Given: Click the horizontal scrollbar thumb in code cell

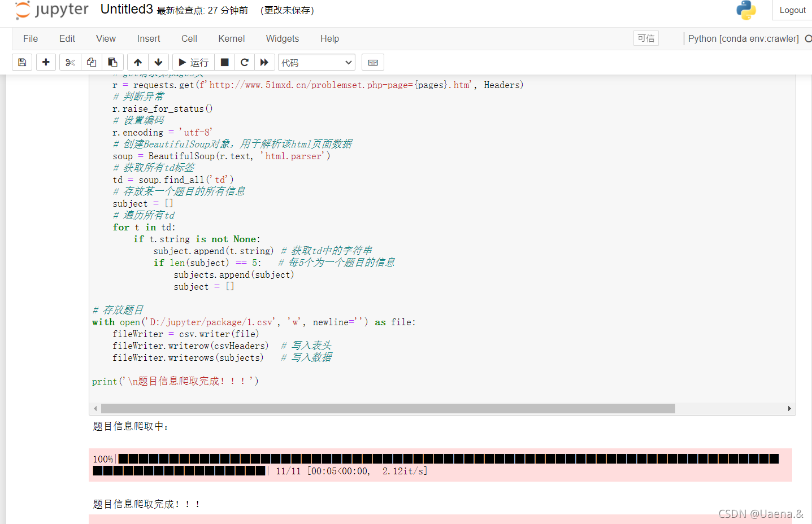Looking at the screenshot, I should [x=388, y=408].
